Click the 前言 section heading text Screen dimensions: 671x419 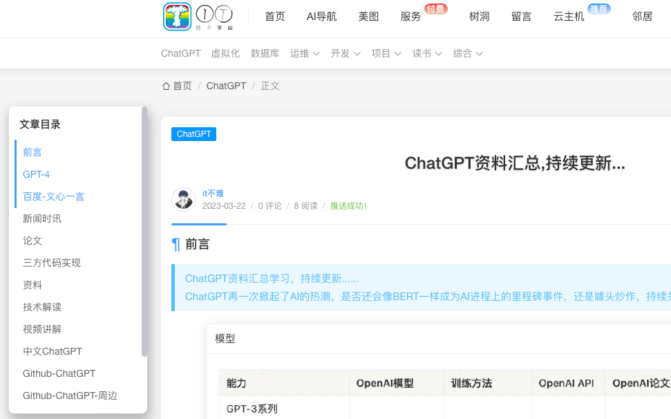coord(197,244)
